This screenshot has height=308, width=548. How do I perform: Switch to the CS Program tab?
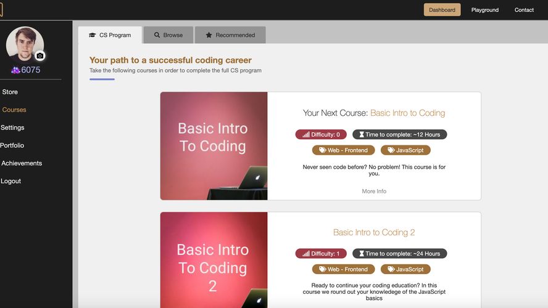[x=110, y=35]
